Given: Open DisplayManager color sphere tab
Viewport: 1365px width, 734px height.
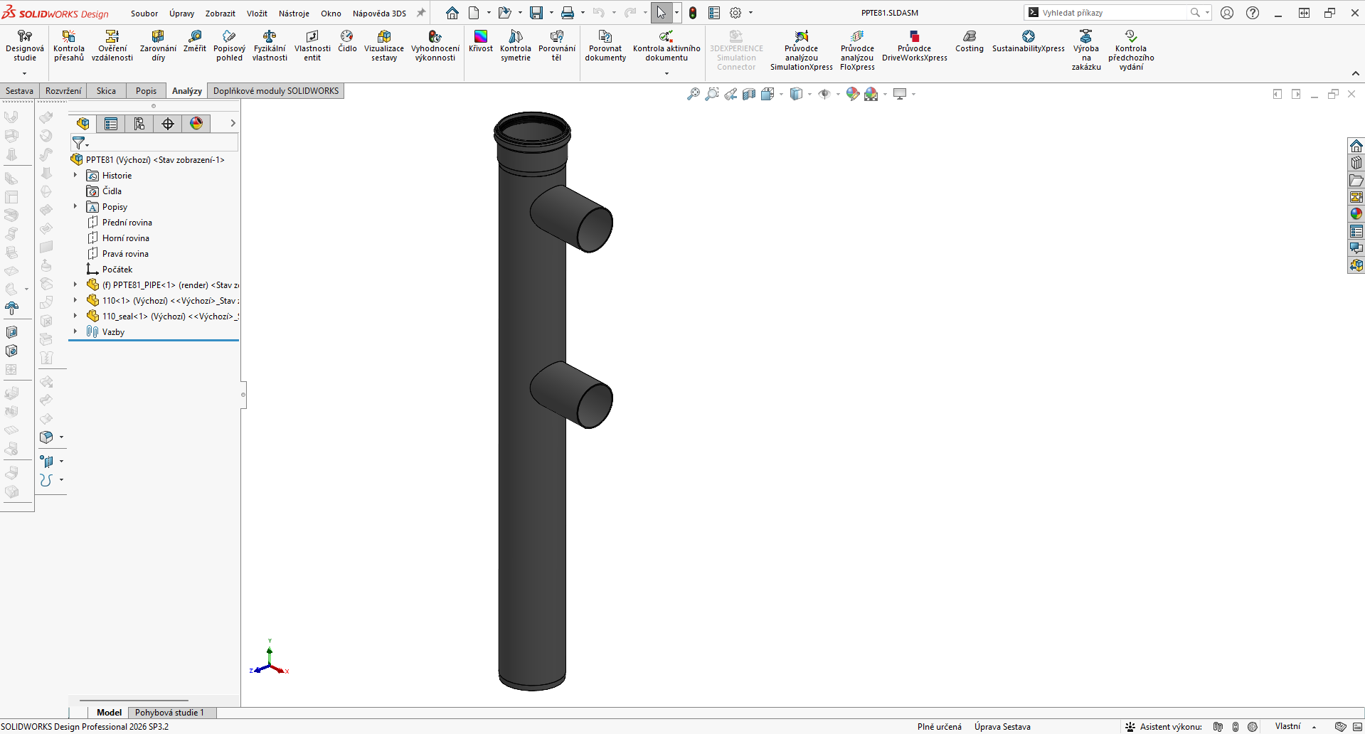Looking at the screenshot, I should coord(196,124).
